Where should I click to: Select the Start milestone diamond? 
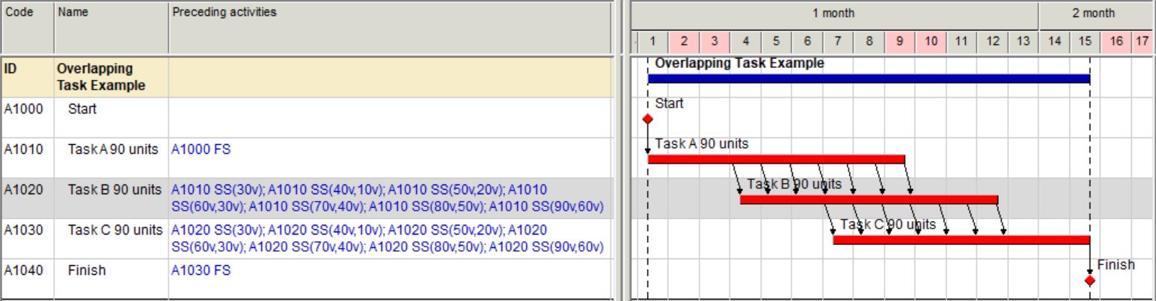pyautogui.click(x=648, y=119)
